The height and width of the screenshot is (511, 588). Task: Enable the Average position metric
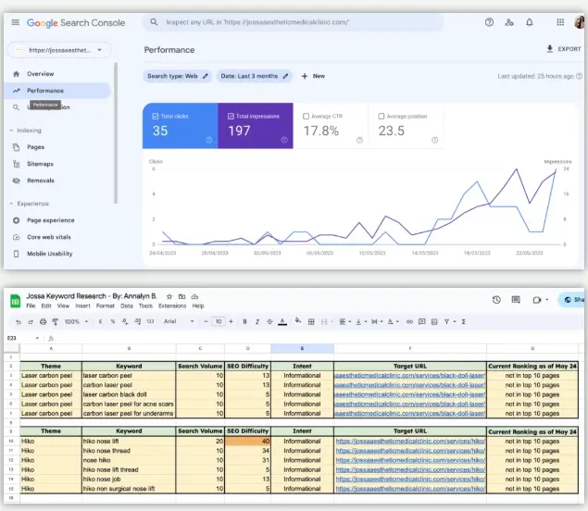point(382,116)
